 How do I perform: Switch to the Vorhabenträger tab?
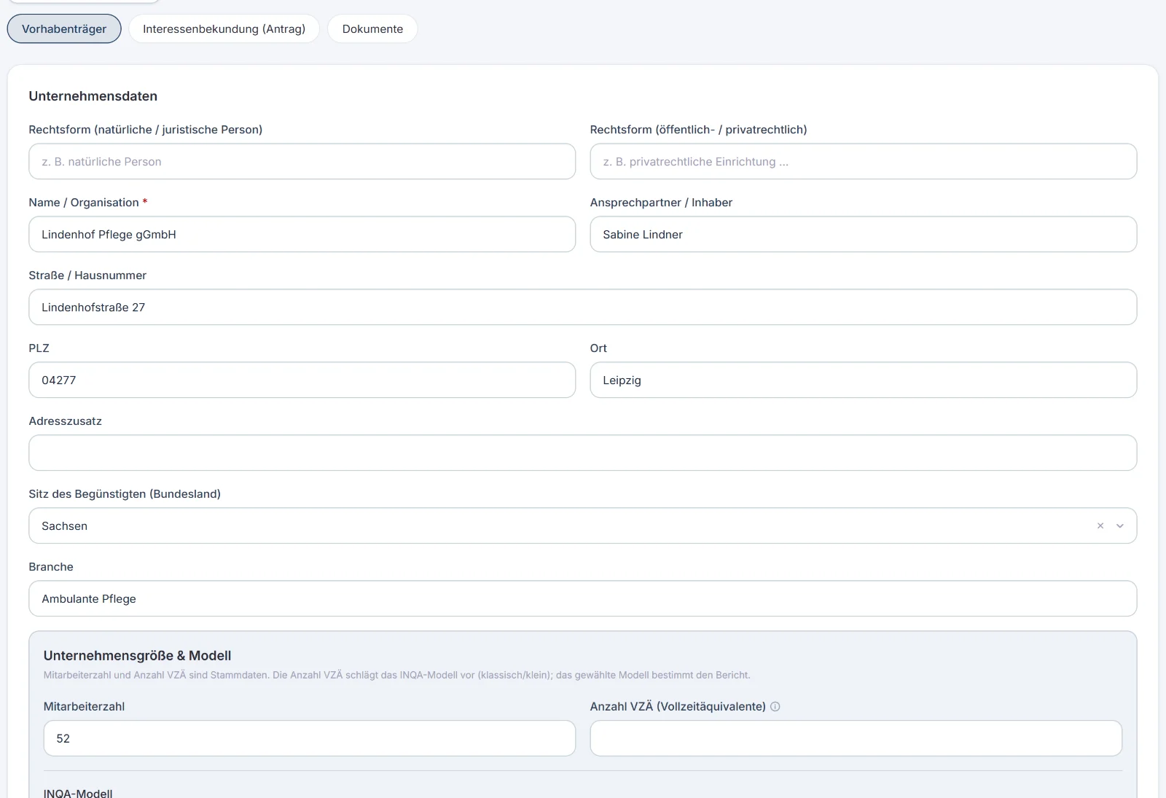tap(64, 28)
